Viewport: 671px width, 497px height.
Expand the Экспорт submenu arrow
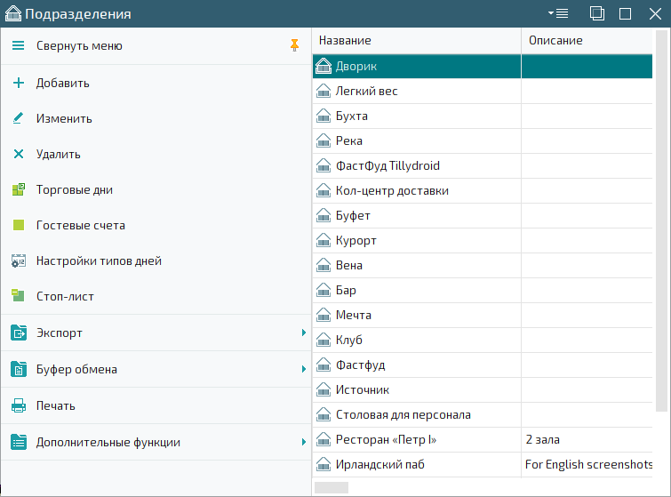(x=303, y=333)
